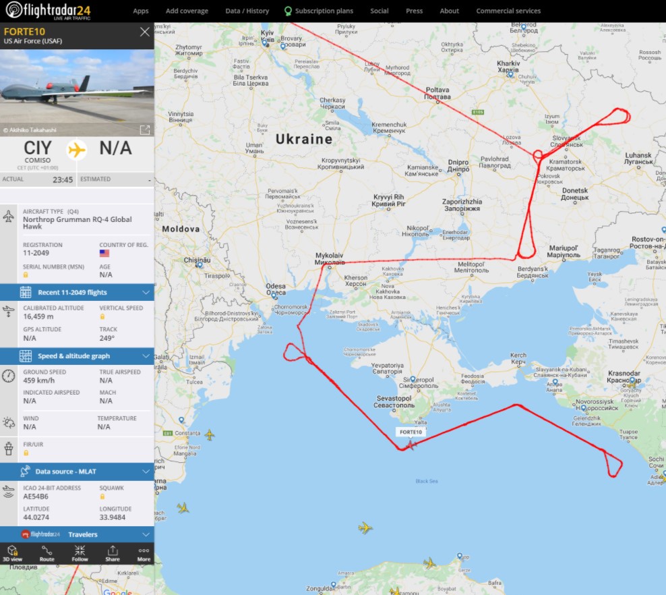Screen dimensions: 666x595
Task: Close the FORTE10 flight panel
Action: 145,32
